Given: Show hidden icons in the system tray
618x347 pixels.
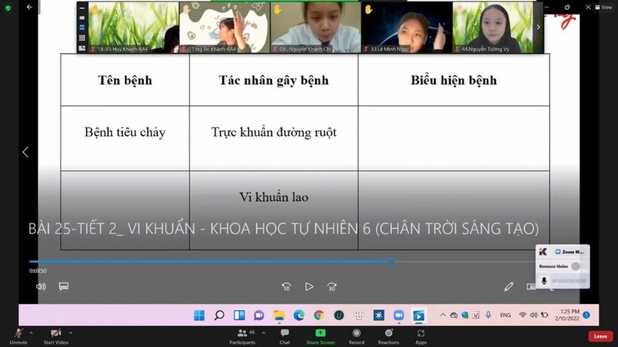Looking at the screenshot, I should point(443,315).
